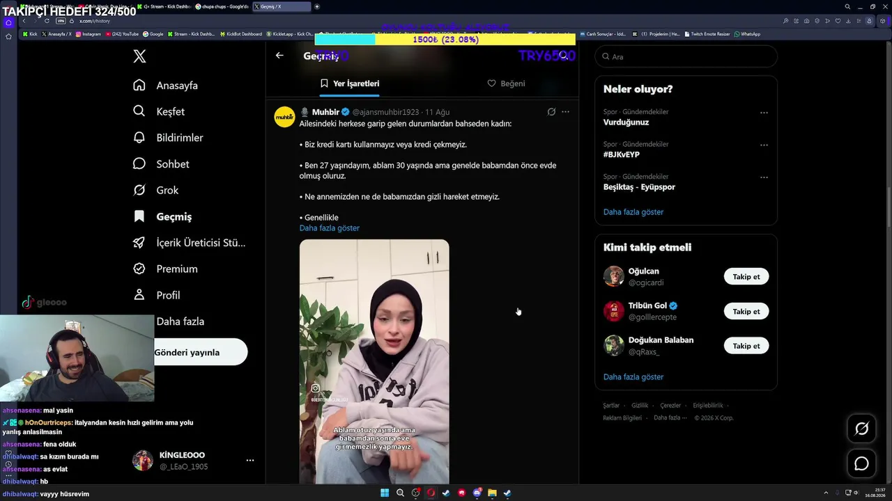Image resolution: width=892 pixels, height=501 pixels.
Task: Follow Oğulcan with Takip et
Action: [746, 277]
